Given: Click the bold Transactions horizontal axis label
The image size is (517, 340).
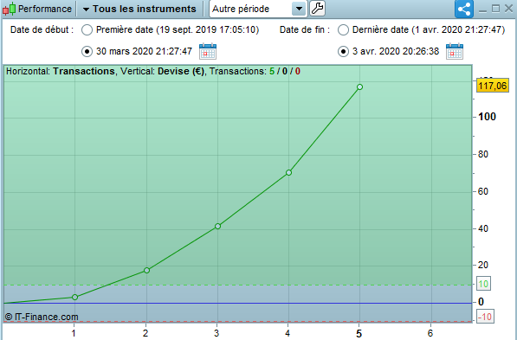Looking at the screenshot, I should [x=84, y=71].
